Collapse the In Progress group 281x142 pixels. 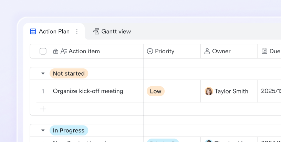[43, 130]
